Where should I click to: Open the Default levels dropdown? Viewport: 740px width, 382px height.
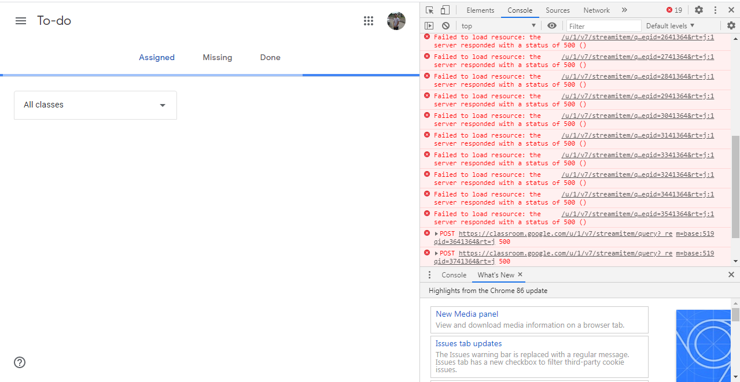pyautogui.click(x=670, y=25)
